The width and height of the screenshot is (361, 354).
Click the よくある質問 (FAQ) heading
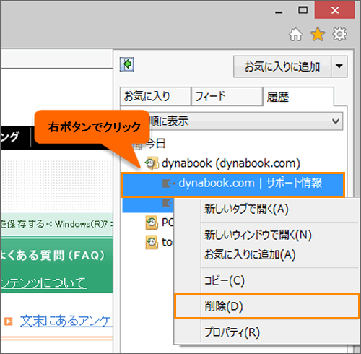click(x=53, y=255)
